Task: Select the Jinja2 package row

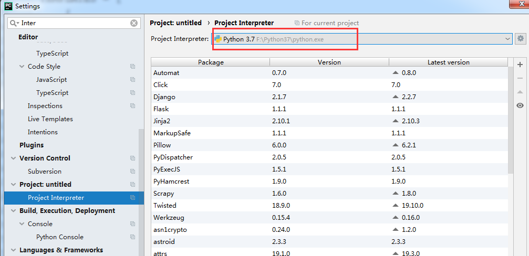Action: 329,121
